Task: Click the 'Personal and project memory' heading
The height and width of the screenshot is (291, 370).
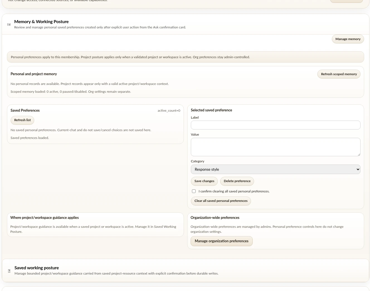Action: tap(34, 74)
